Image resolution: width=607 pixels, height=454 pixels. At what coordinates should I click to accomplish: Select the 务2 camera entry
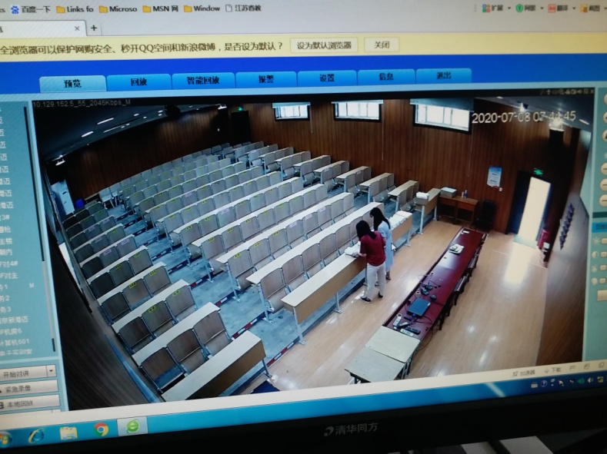[x=5, y=298]
